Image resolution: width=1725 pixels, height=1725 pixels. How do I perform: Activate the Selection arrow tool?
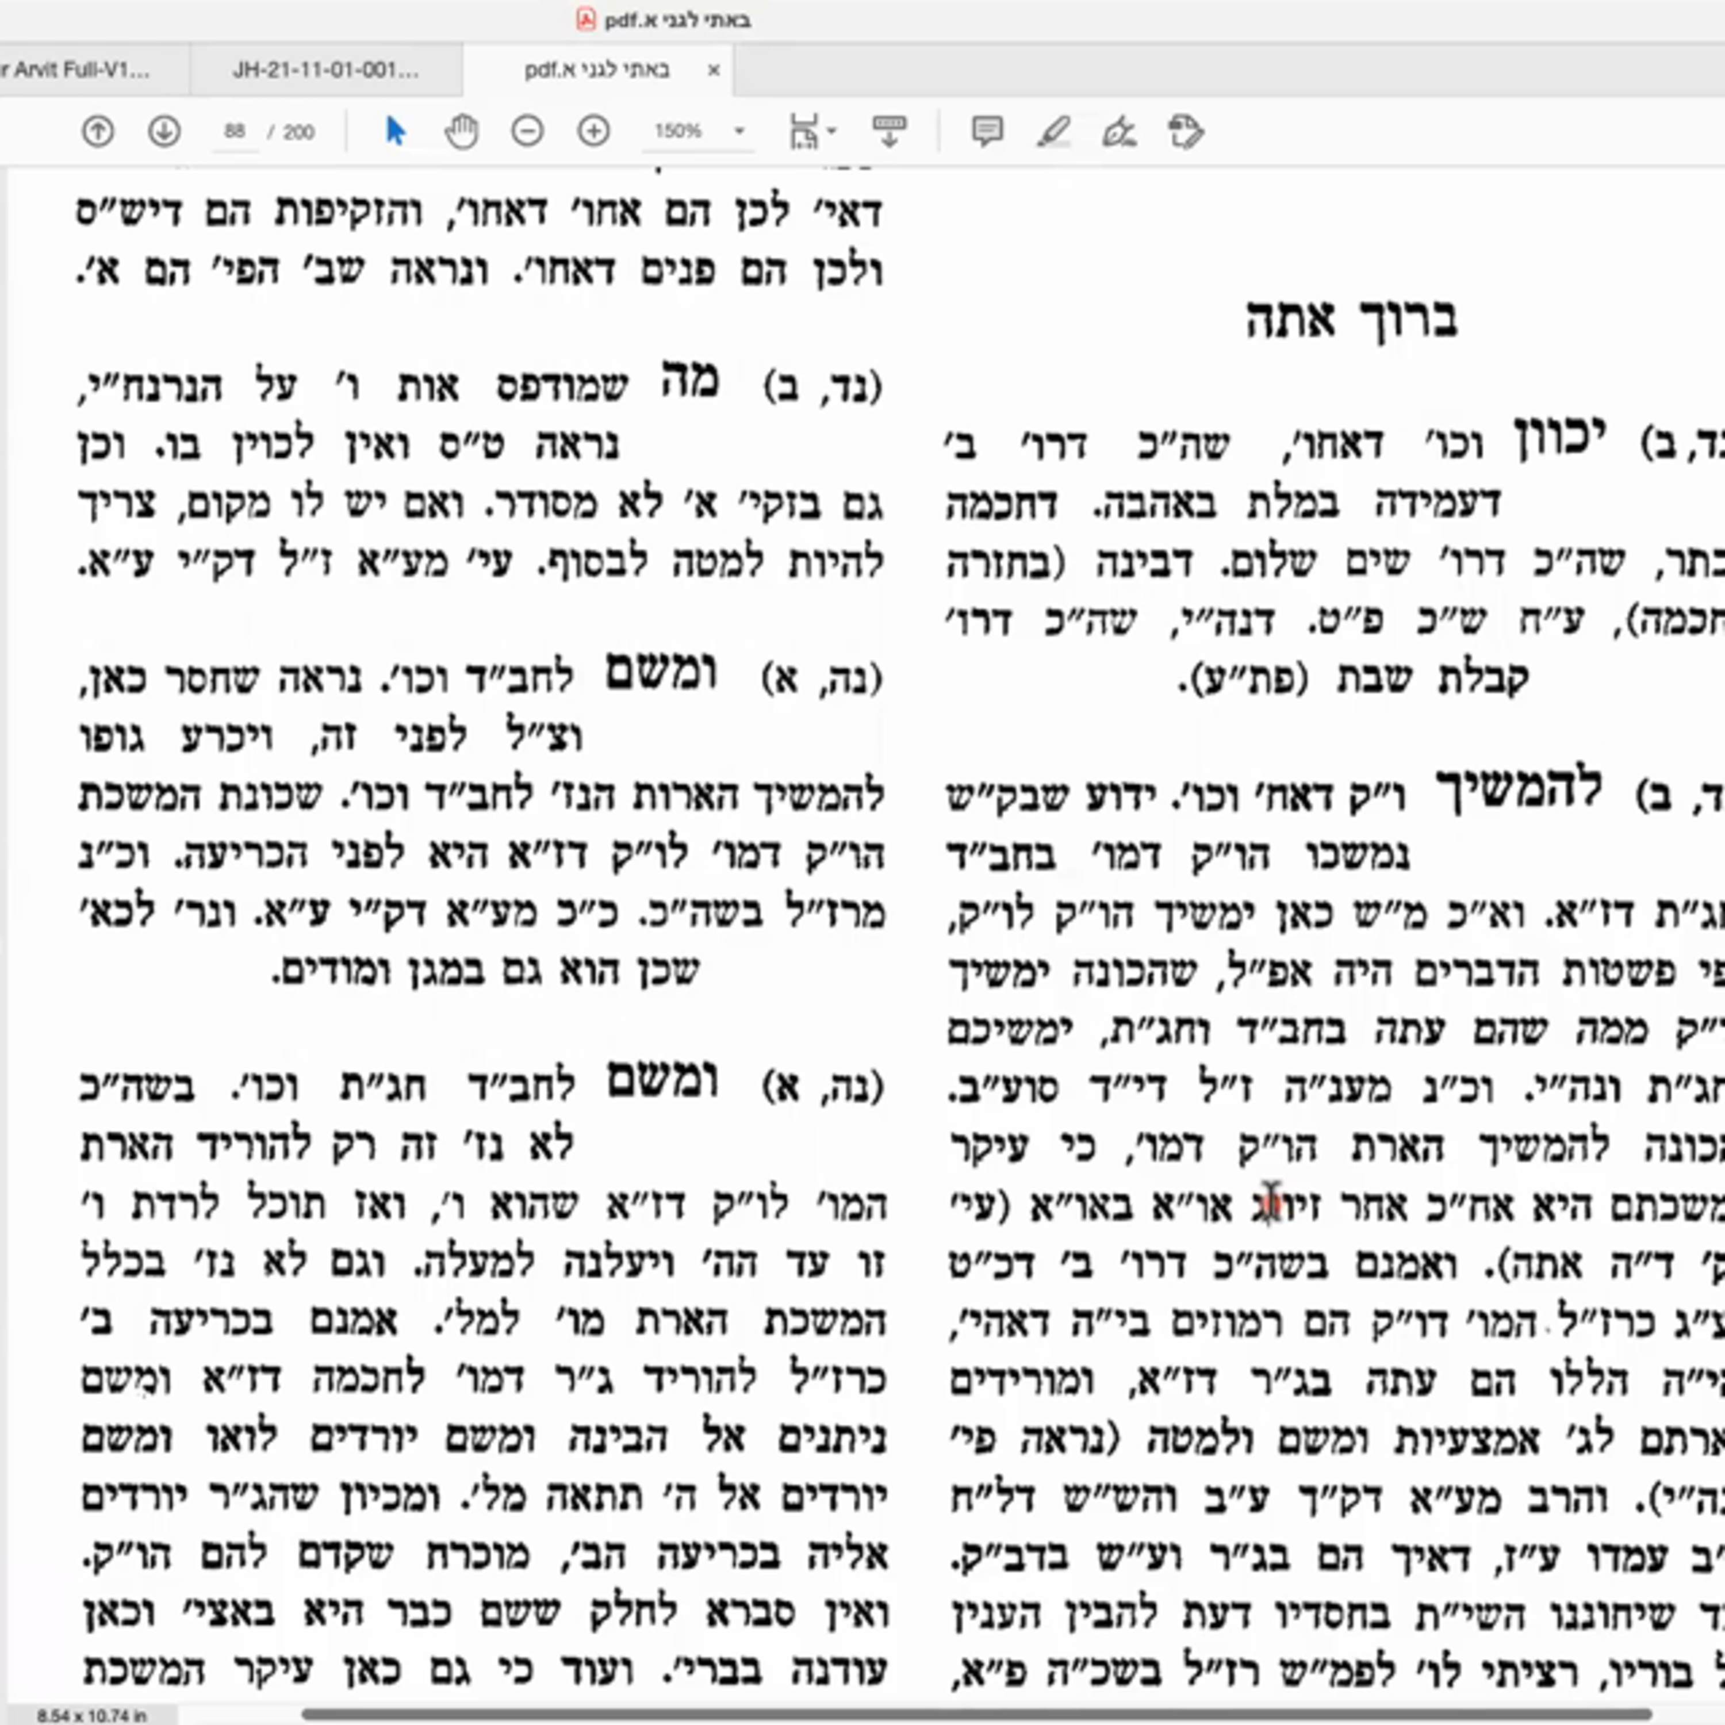pos(394,131)
